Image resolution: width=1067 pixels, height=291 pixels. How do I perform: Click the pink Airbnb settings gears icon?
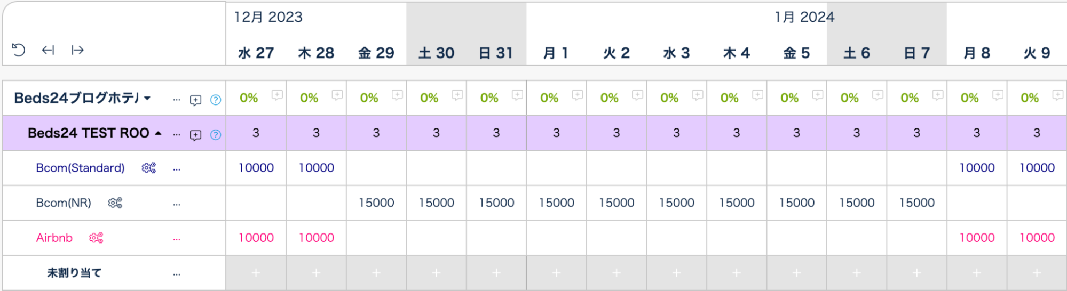[x=96, y=238]
